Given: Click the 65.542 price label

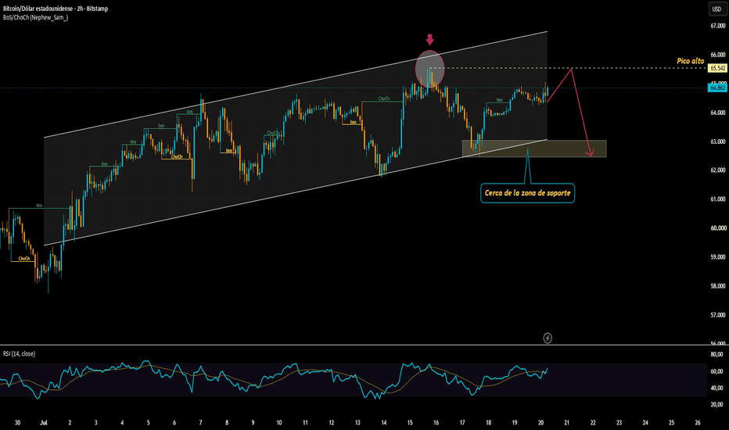Looking at the screenshot, I should (x=717, y=68).
